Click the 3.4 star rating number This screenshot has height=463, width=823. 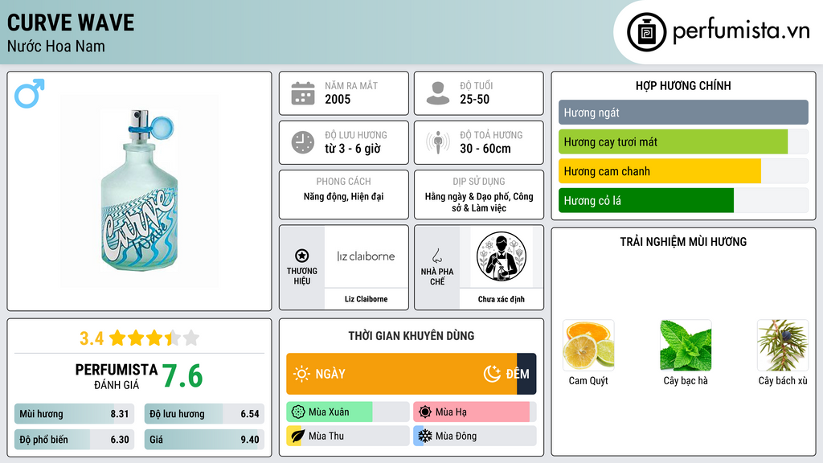92,338
